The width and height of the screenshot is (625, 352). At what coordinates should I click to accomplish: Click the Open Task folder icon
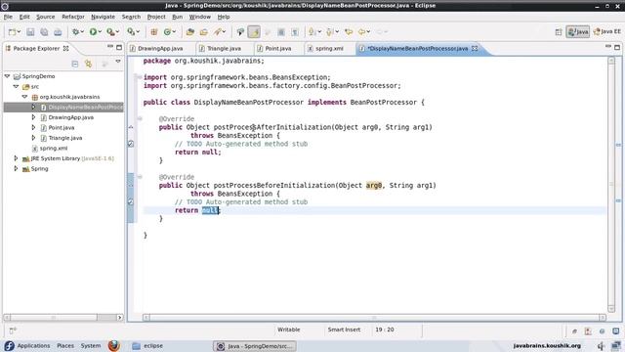coord(204,32)
